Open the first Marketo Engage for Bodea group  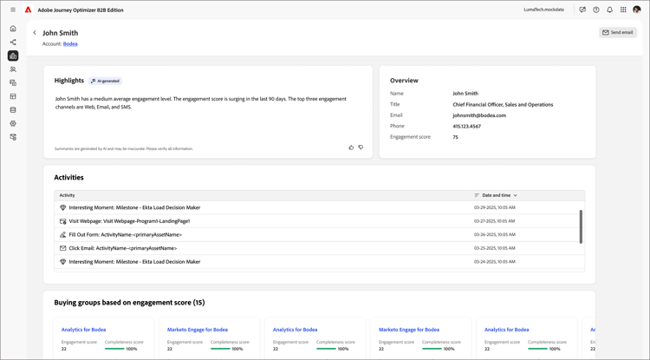click(x=198, y=330)
